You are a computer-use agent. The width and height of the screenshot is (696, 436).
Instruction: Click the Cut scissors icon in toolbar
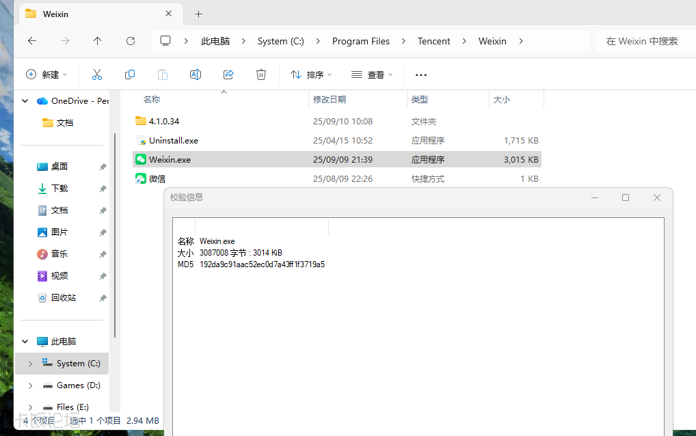click(97, 74)
